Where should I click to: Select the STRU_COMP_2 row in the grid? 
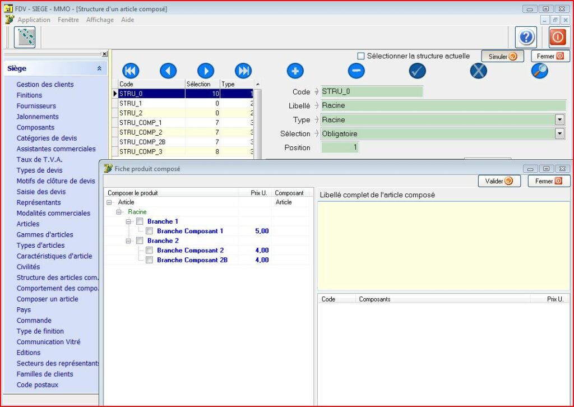[141, 132]
